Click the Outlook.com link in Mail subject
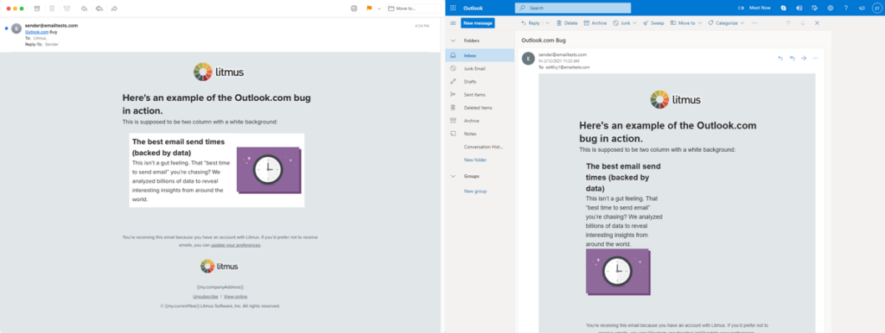885x333 pixels. 37,32
